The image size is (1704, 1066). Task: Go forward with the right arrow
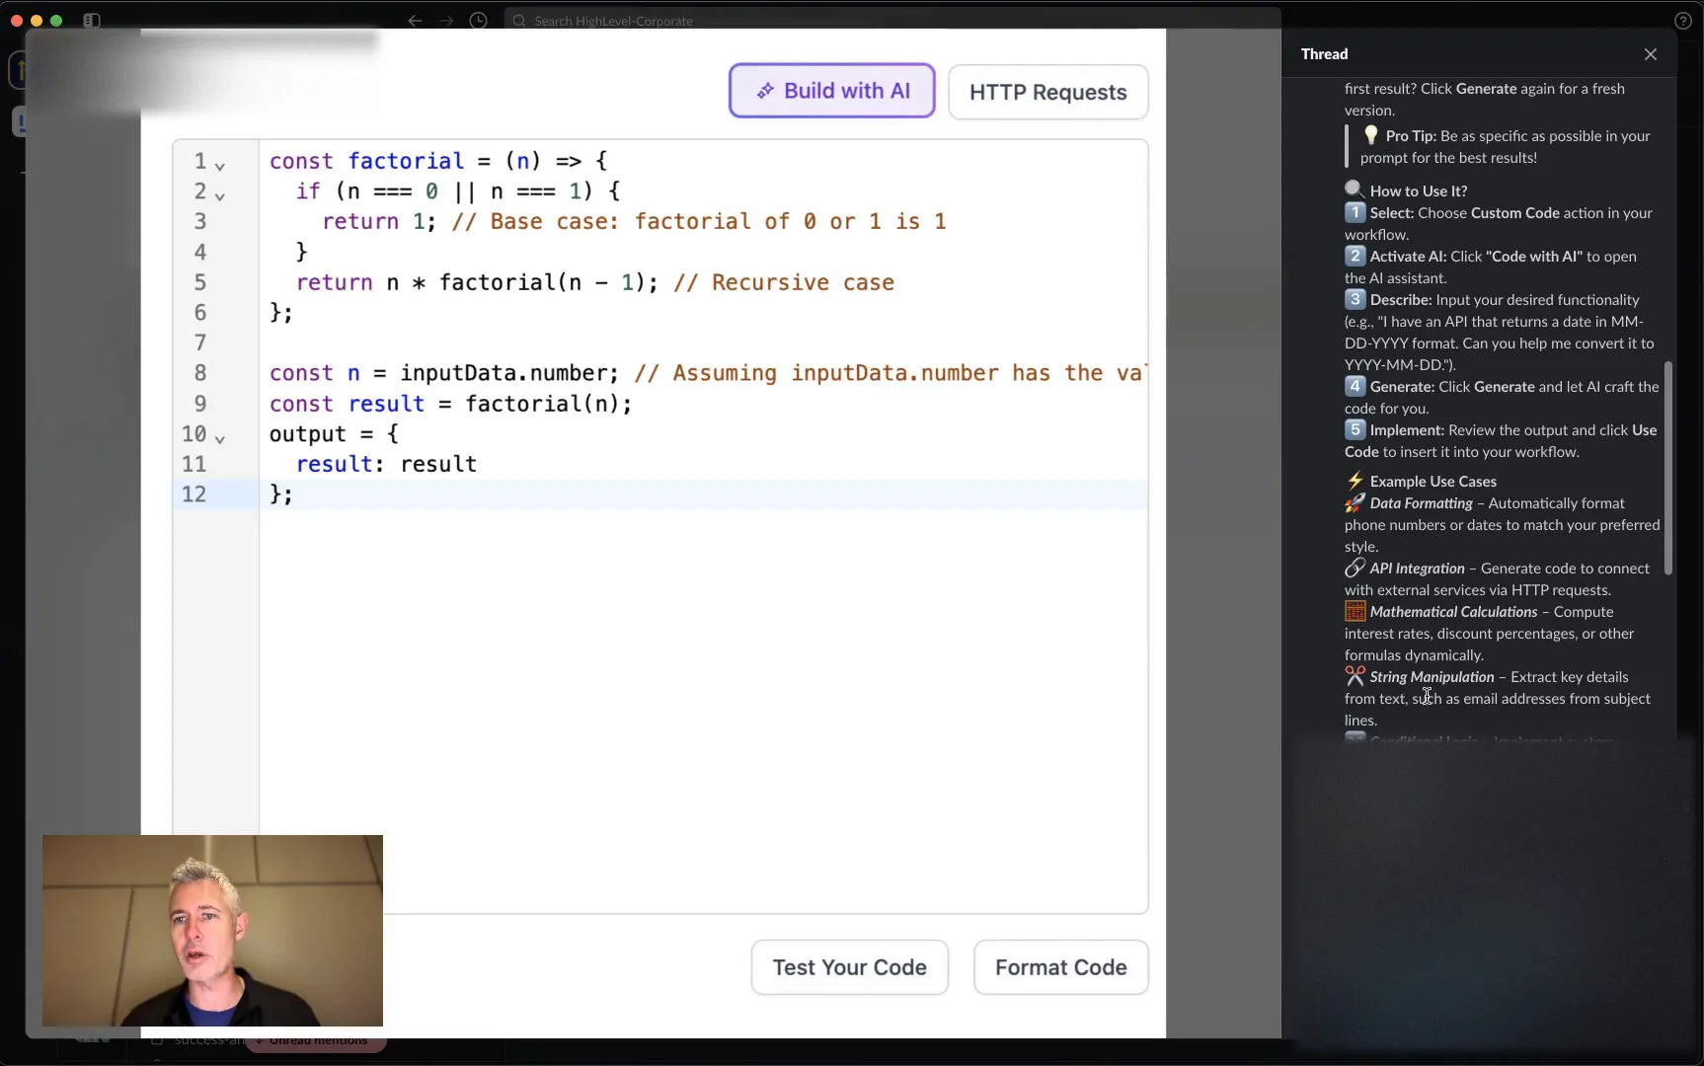coord(446,21)
